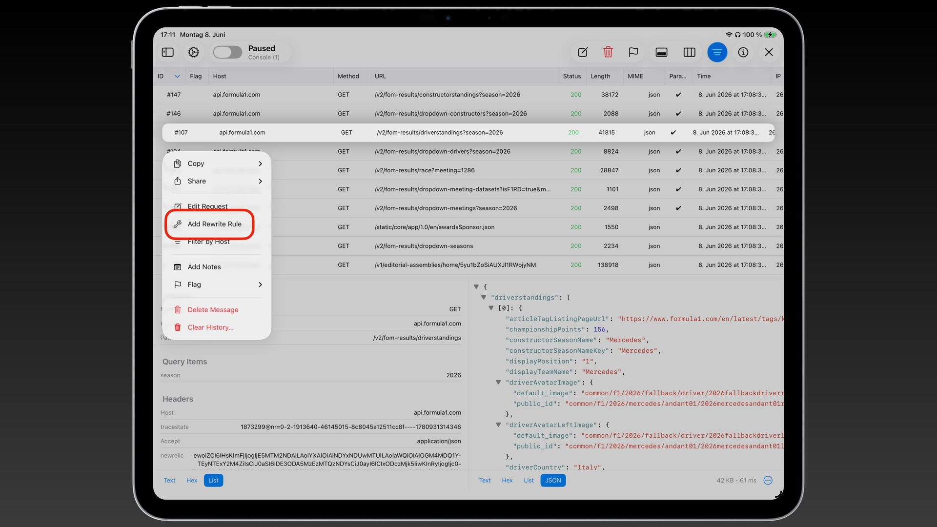The width and height of the screenshot is (937, 527).
Task: Collapse the driverstandings JSON node
Action: coord(484,297)
